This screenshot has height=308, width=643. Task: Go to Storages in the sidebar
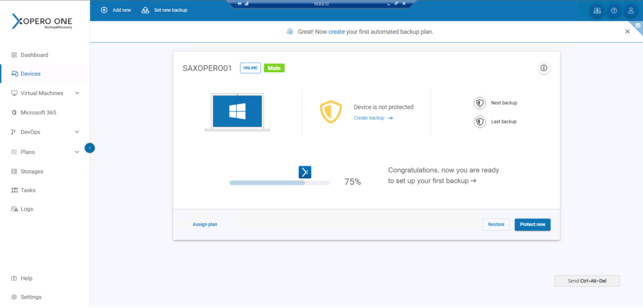(31, 171)
